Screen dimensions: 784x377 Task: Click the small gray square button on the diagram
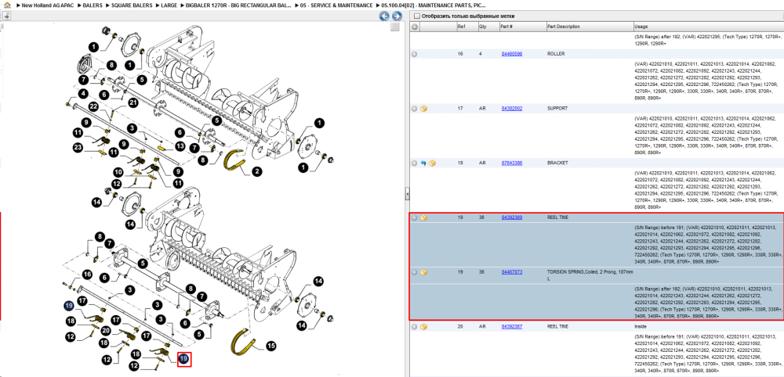point(395,27)
